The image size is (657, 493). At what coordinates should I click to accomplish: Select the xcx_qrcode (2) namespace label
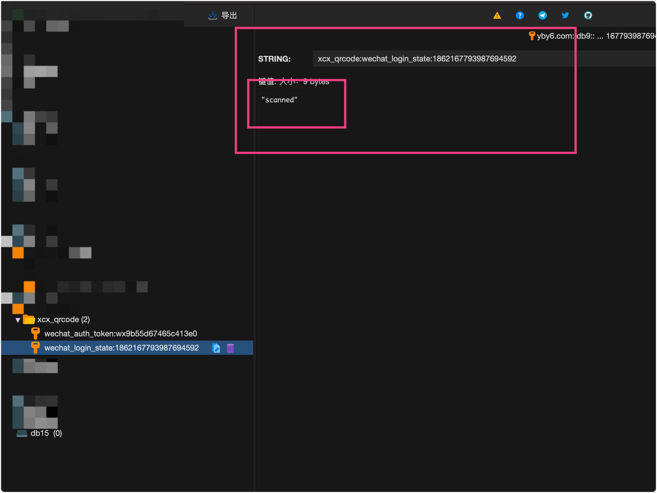pos(63,320)
